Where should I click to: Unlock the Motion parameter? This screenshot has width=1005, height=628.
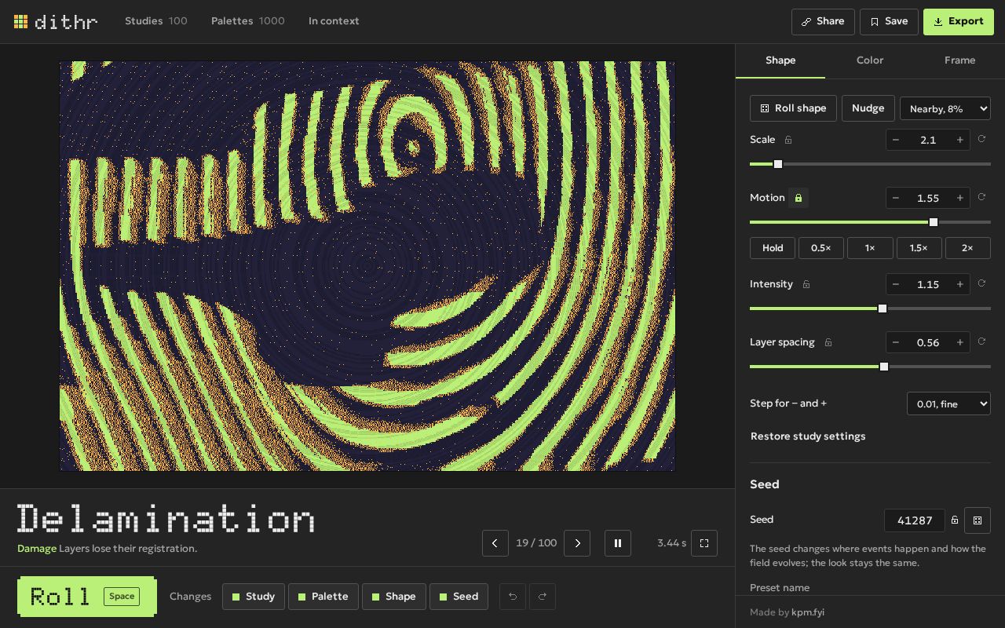[x=799, y=198]
